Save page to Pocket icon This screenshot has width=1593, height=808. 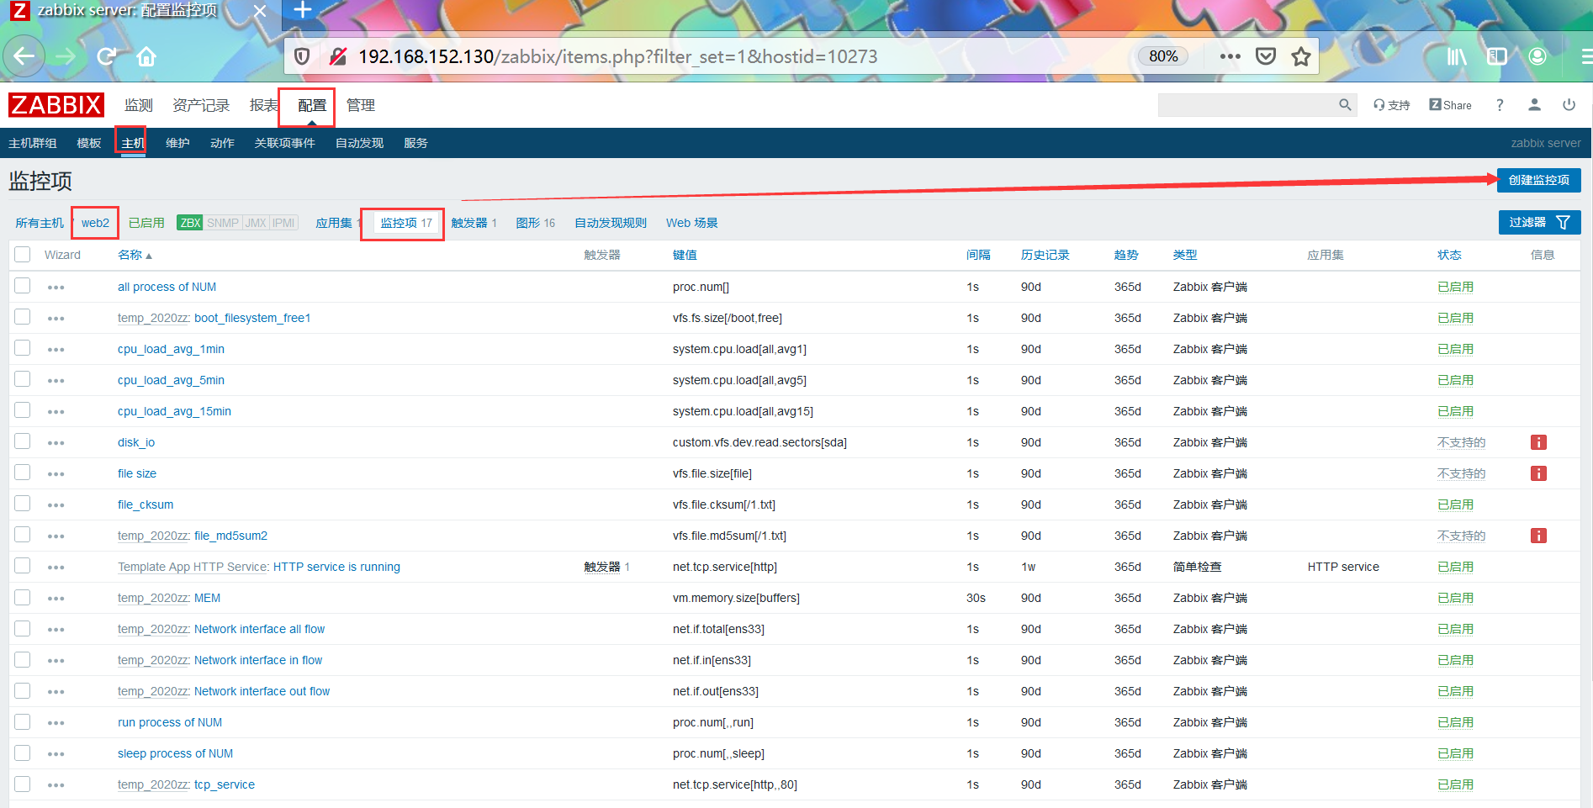1265,56
